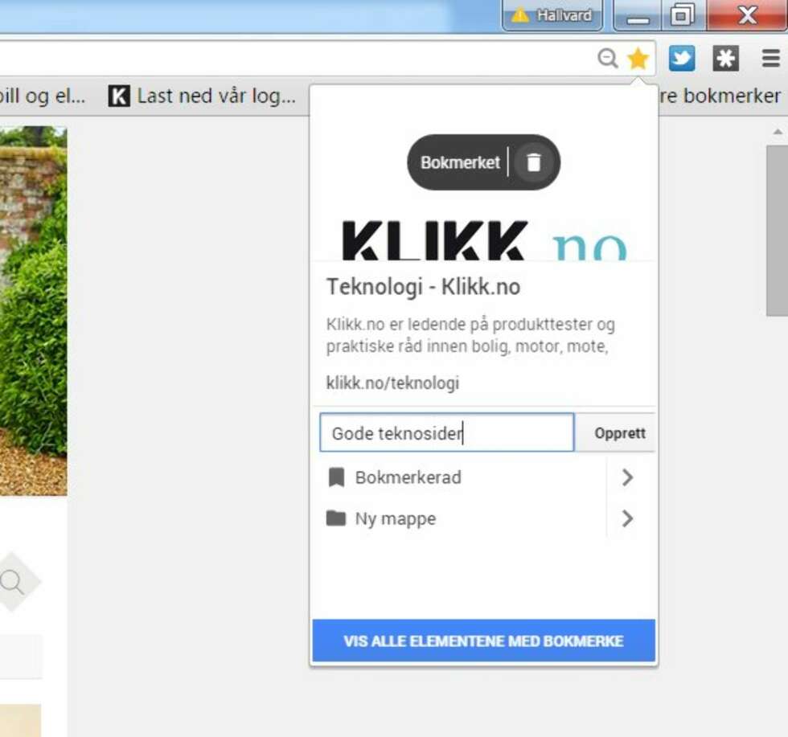Image resolution: width=788 pixels, height=737 pixels.
Task: Open the bookmark ending in 'og el...'
Action: [x=42, y=96]
